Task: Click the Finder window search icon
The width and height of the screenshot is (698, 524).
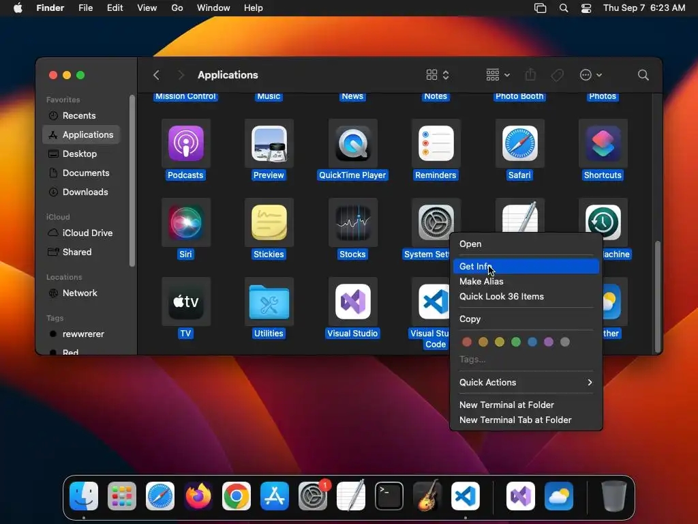Action: click(x=643, y=75)
